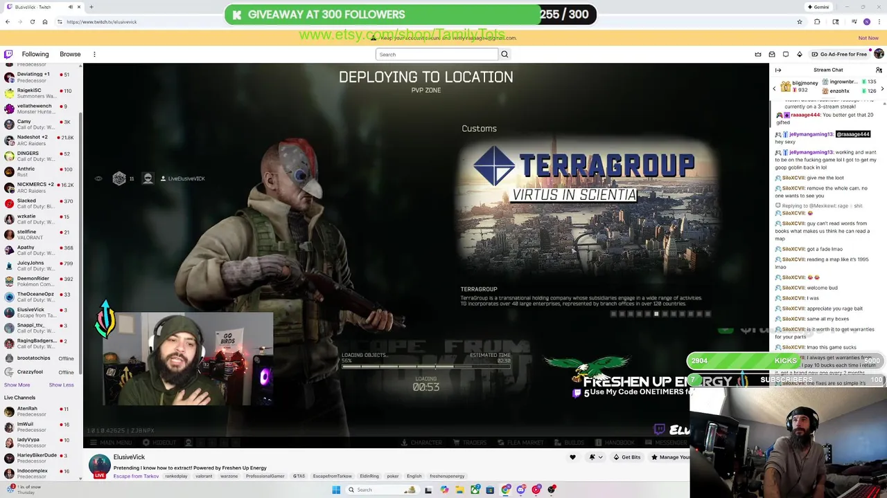Screen dimensions: 887x498
Task: Open NICKMERCS channel in sidebar
Action: [x=40, y=187]
